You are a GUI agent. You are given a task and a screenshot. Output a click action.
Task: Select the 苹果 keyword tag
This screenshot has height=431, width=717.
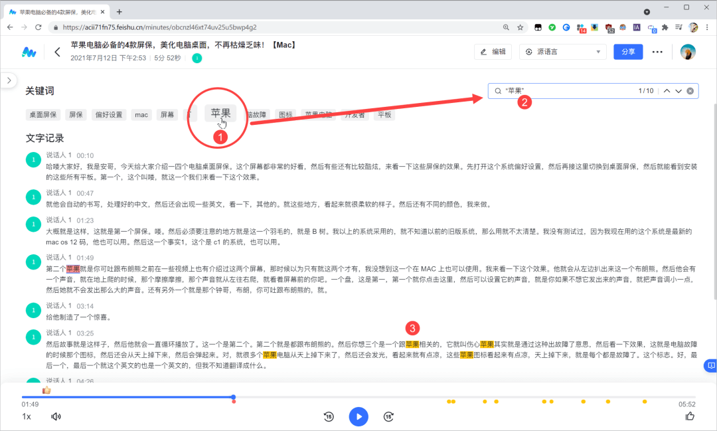click(220, 113)
